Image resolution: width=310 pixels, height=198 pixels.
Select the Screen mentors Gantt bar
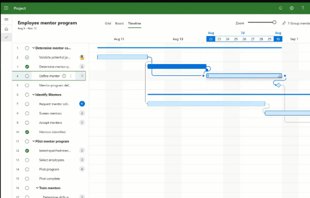pyautogui.click(x=287, y=113)
